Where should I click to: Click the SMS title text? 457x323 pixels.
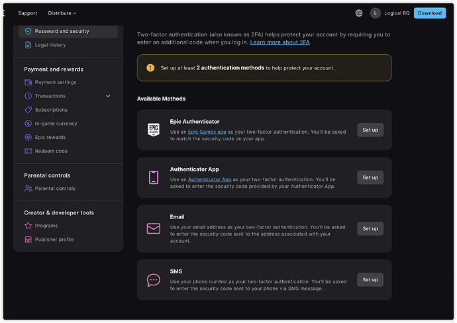coord(176,271)
